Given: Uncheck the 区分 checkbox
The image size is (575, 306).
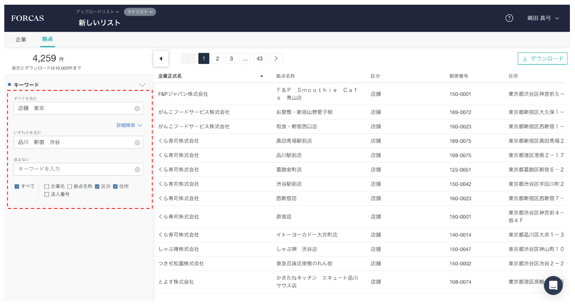Looking at the screenshot, I should point(97,186).
